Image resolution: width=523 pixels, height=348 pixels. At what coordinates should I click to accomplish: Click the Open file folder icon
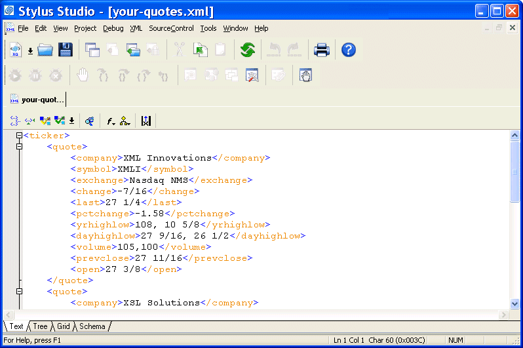coord(45,50)
